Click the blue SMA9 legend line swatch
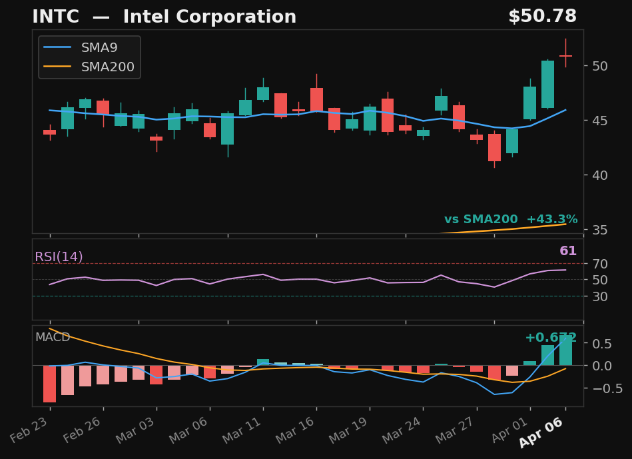 [57, 47]
